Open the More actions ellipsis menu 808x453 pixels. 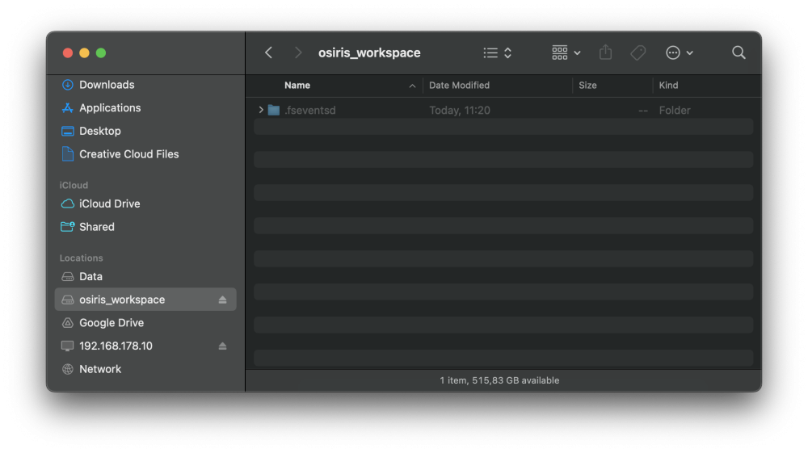click(679, 52)
